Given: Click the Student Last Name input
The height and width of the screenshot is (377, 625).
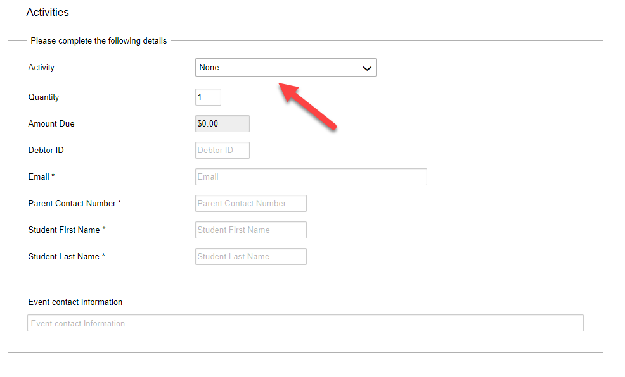Looking at the screenshot, I should 251,257.
